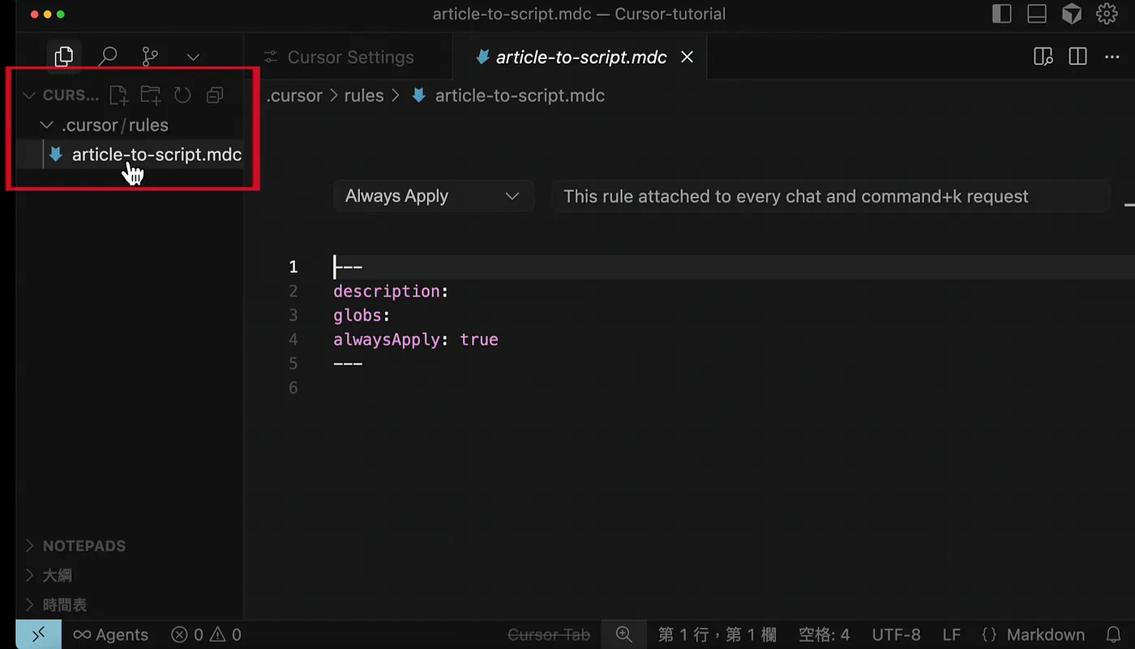Image resolution: width=1135 pixels, height=649 pixels.
Task: Open notifications bell icon
Action: coord(1114,634)
